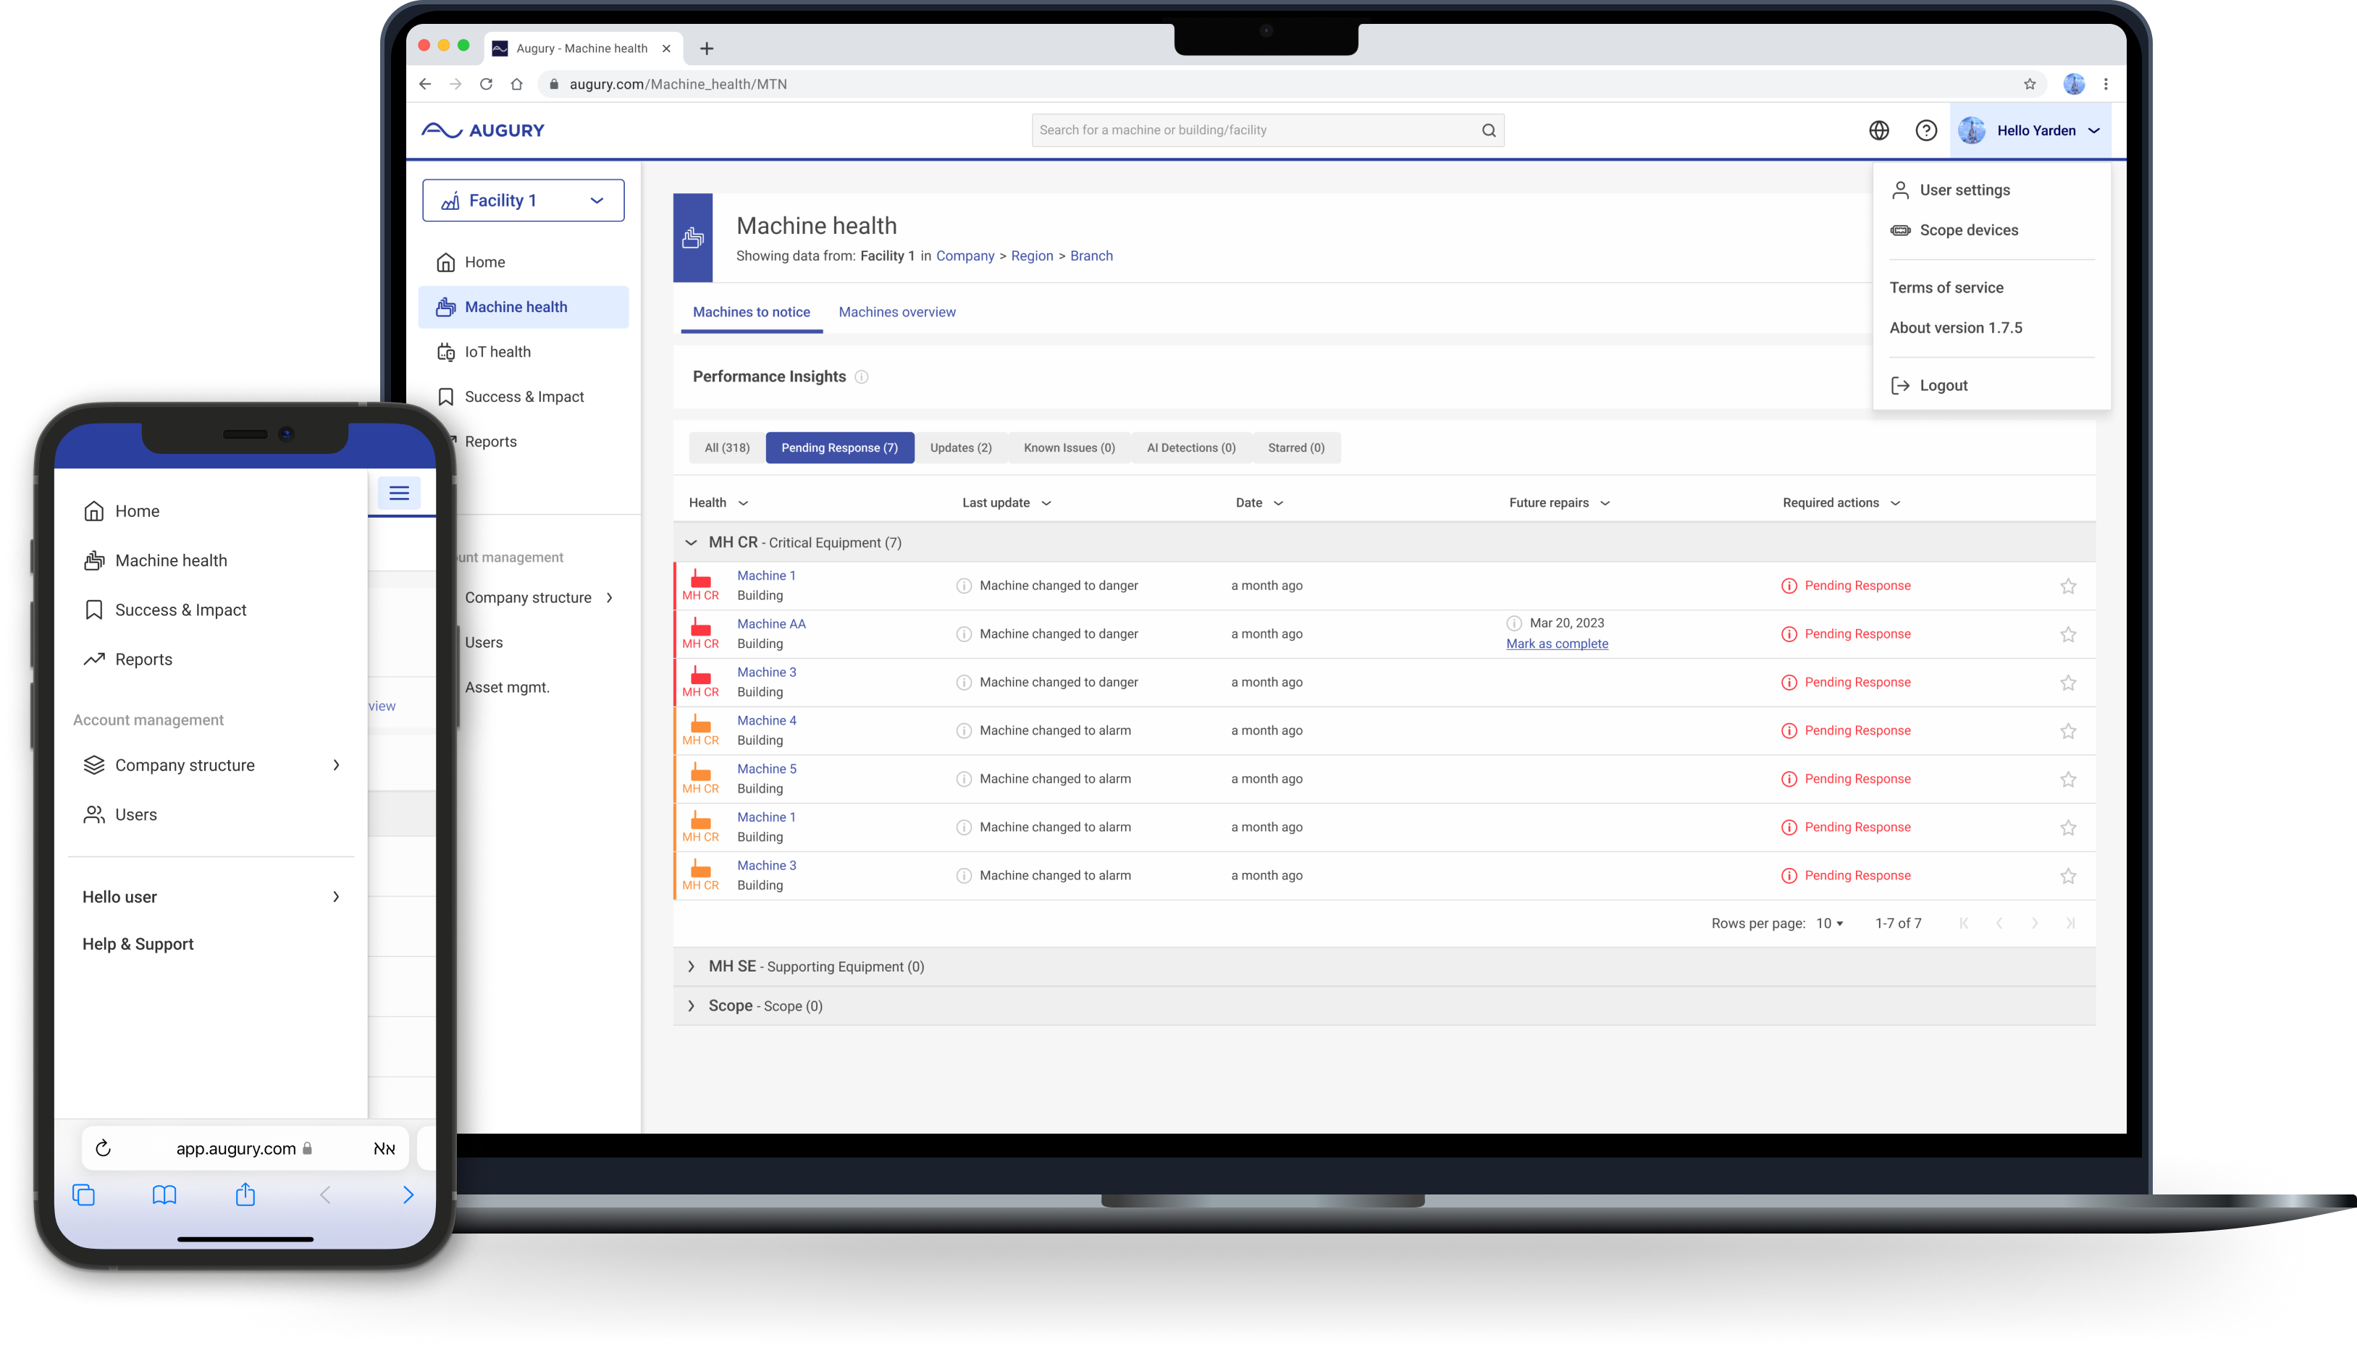
Task: Sort by the Last update column
Action: (x=1007, y=502)
